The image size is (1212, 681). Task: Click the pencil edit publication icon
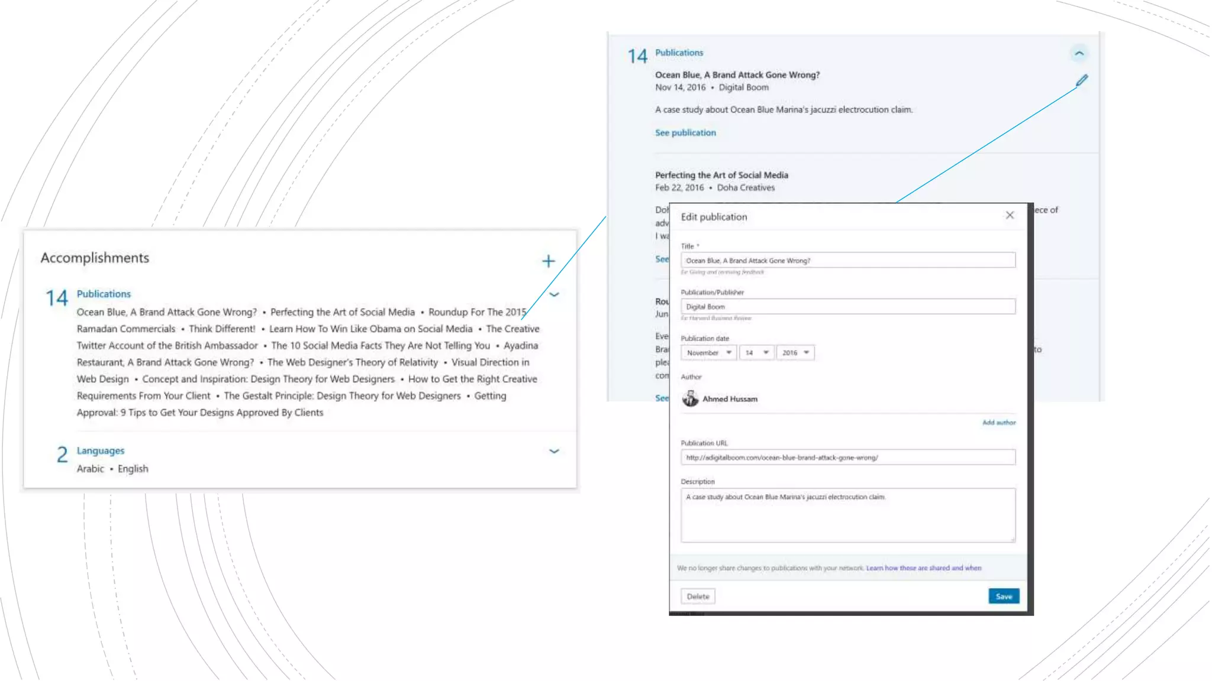[1081, 80]
